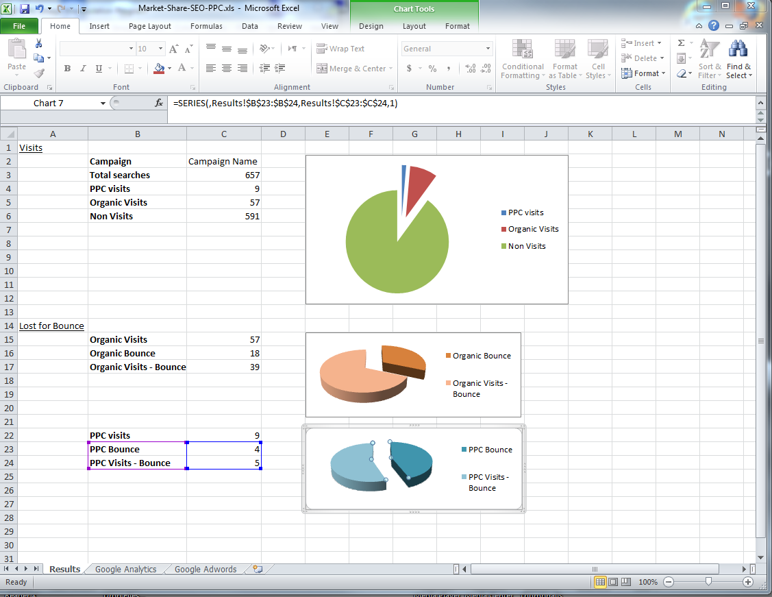
Task: Toggle Wrap Text
Action: point(340,49)
